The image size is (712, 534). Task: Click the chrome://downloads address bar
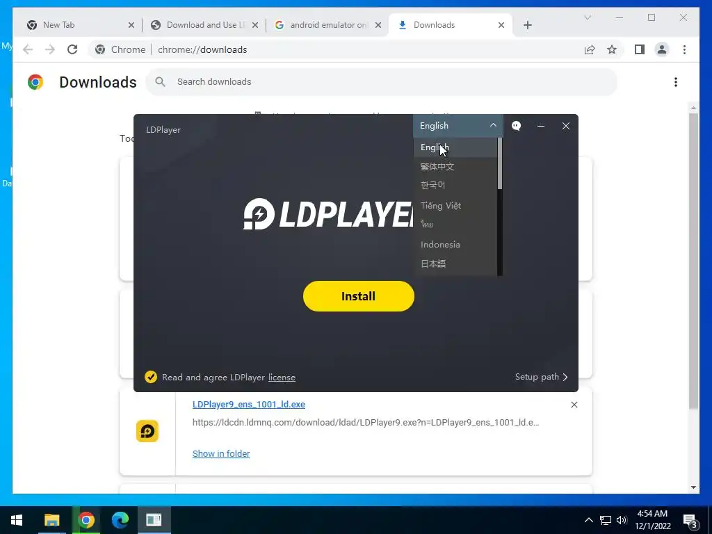(354, 49)
